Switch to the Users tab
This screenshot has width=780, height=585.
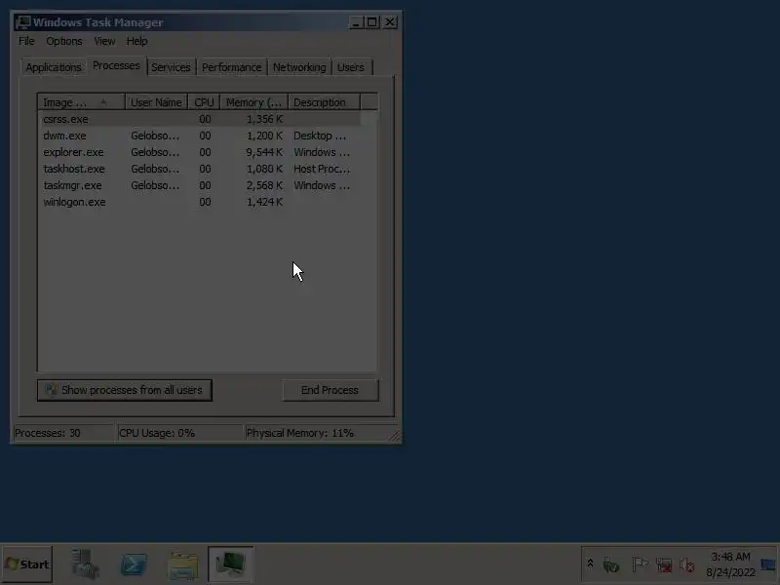(351, 67)
